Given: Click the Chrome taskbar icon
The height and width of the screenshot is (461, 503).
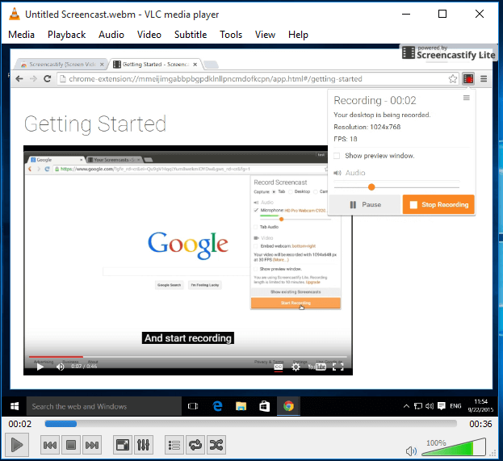Looking at the screenshot, I should tap(288, 406).
